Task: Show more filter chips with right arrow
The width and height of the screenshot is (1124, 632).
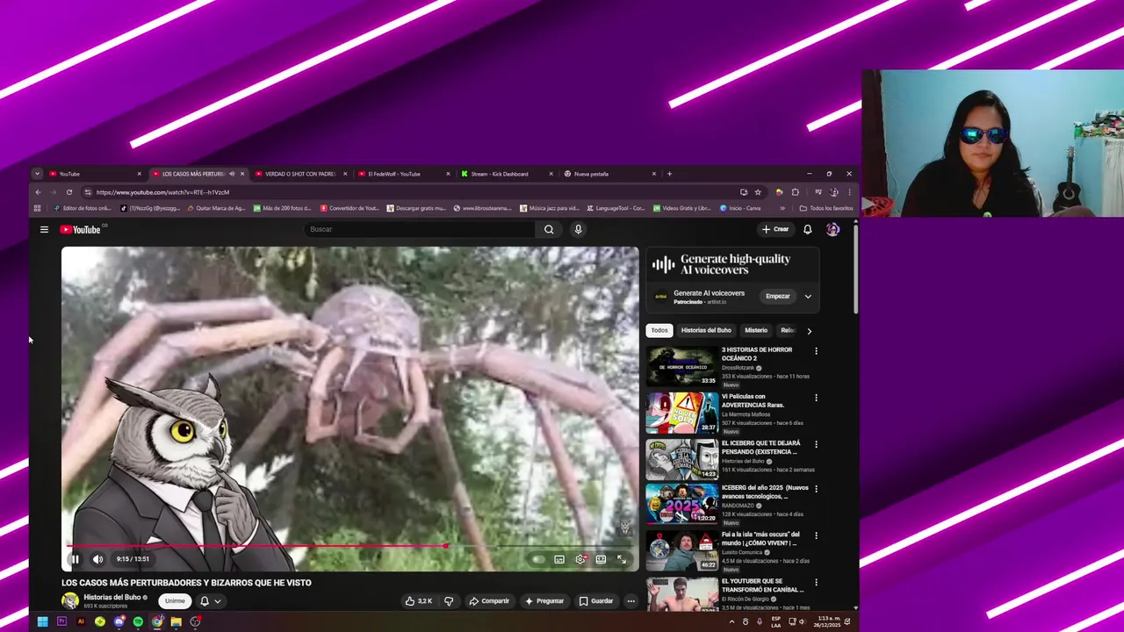Action: [809, 331]
